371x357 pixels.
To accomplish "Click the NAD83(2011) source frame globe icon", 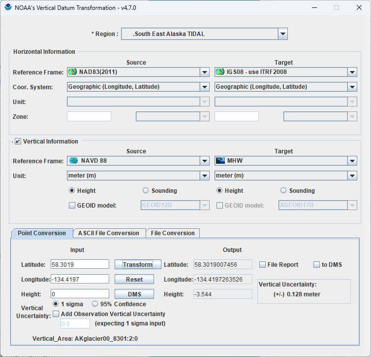I will coord(72,72).
